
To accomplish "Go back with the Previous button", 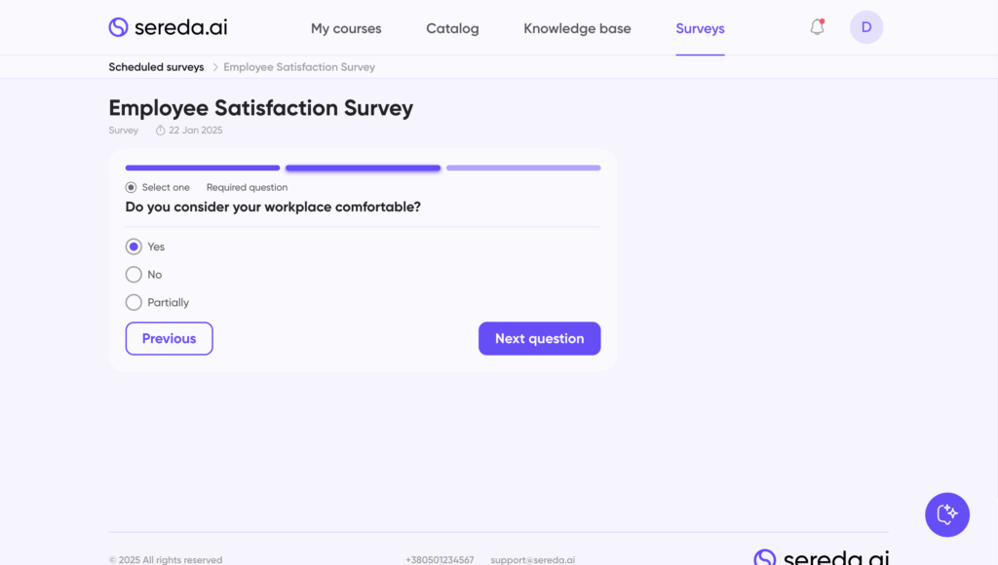I will pyautogui.click(x=169, y=338).
